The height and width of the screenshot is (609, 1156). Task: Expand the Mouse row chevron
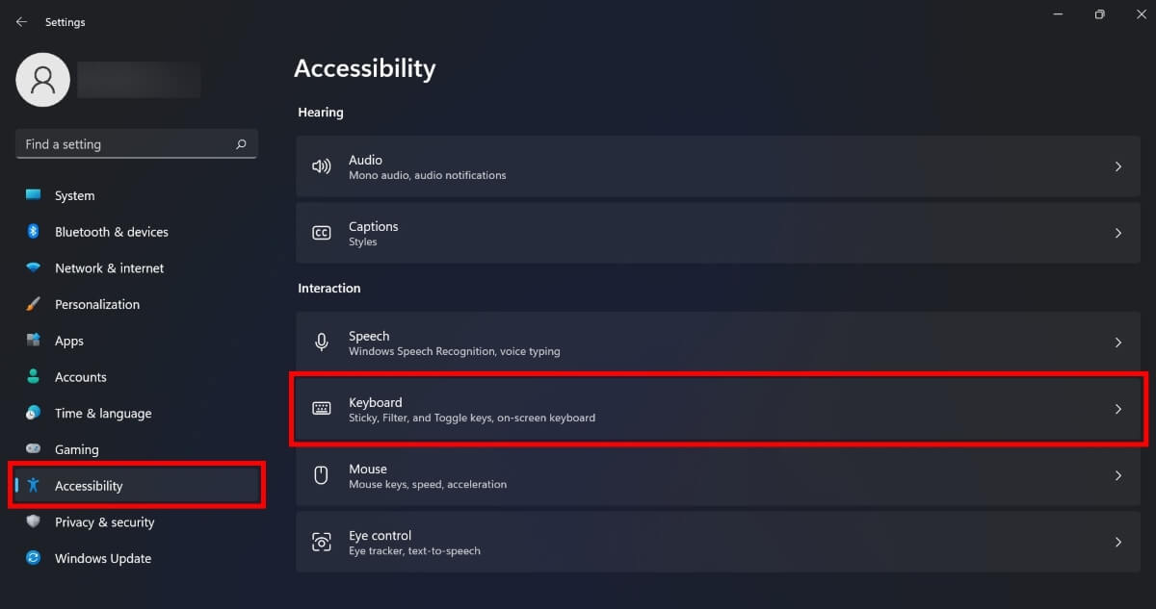coord(1118,475)
